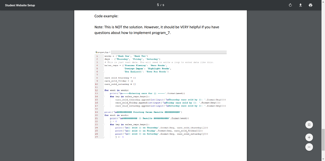Click line number 12 in the gutter
325x161 pixels.
point(96,90)
